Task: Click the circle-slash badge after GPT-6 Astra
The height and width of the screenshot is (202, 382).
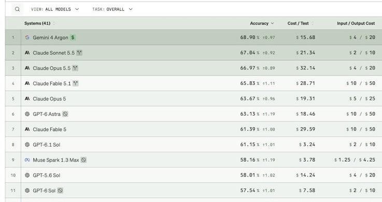Action: tap(65, 114)
